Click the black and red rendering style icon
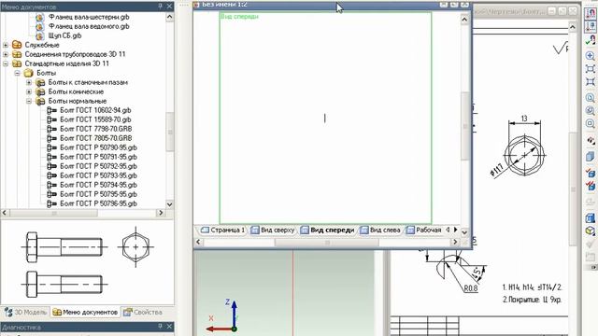The image size is (598, 336). coord(590,141)
